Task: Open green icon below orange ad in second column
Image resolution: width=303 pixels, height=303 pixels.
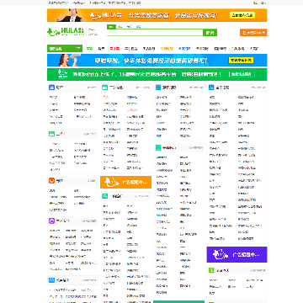Action: 104,196
